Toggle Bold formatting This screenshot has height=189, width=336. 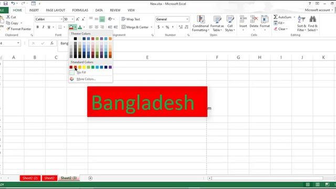pos(37,27)
